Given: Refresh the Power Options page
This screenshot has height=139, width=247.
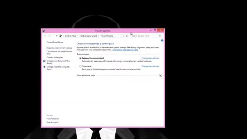Looking at the screenshot, I should pyautogui.click(x=127, y=36).
